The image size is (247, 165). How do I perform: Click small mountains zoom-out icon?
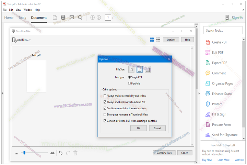pos(16,153)
